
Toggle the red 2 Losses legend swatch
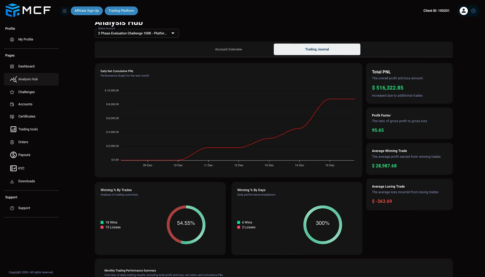[239, 227]
